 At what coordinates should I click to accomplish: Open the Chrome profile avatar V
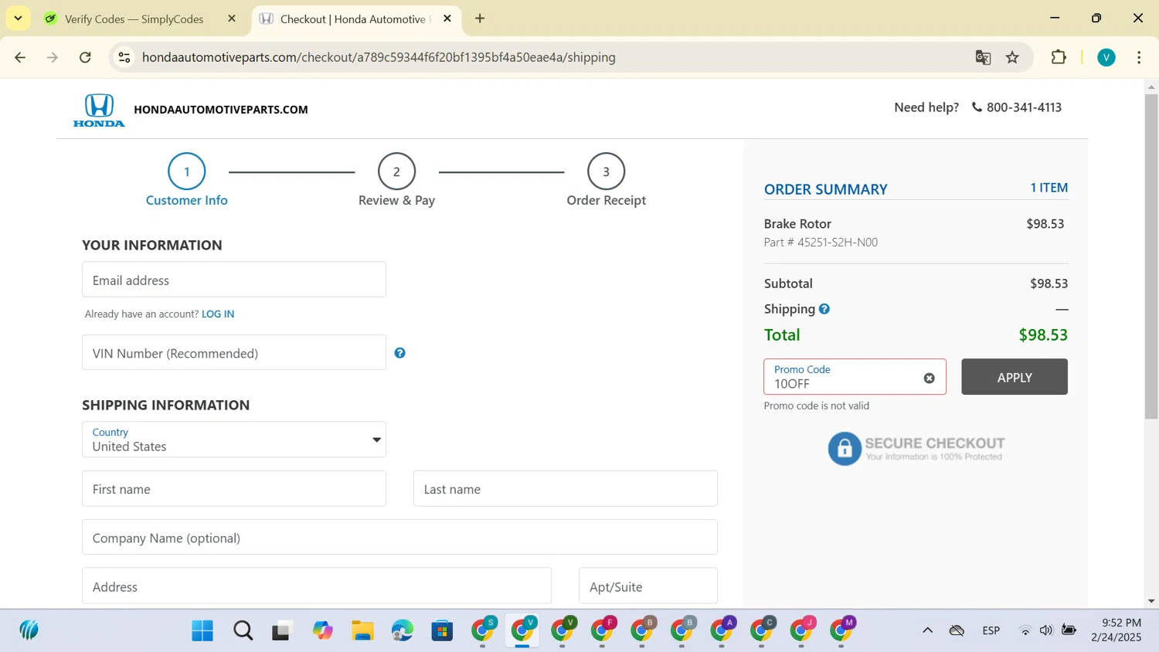tap(1106, 57)
